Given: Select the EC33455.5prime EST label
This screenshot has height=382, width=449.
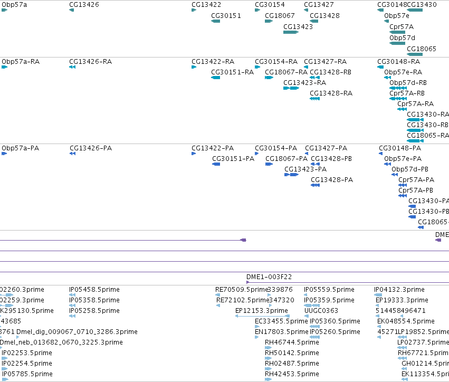Looking at the screenshot, I should click(x=281, y=321).
